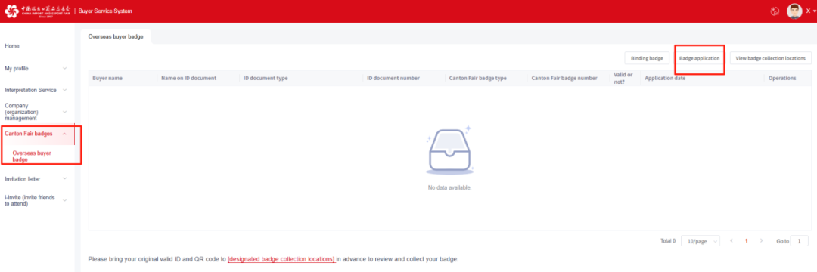The image size is (817, 272).
Task: Expand i-Invite chevron
Action: click(x=64, y=201)
